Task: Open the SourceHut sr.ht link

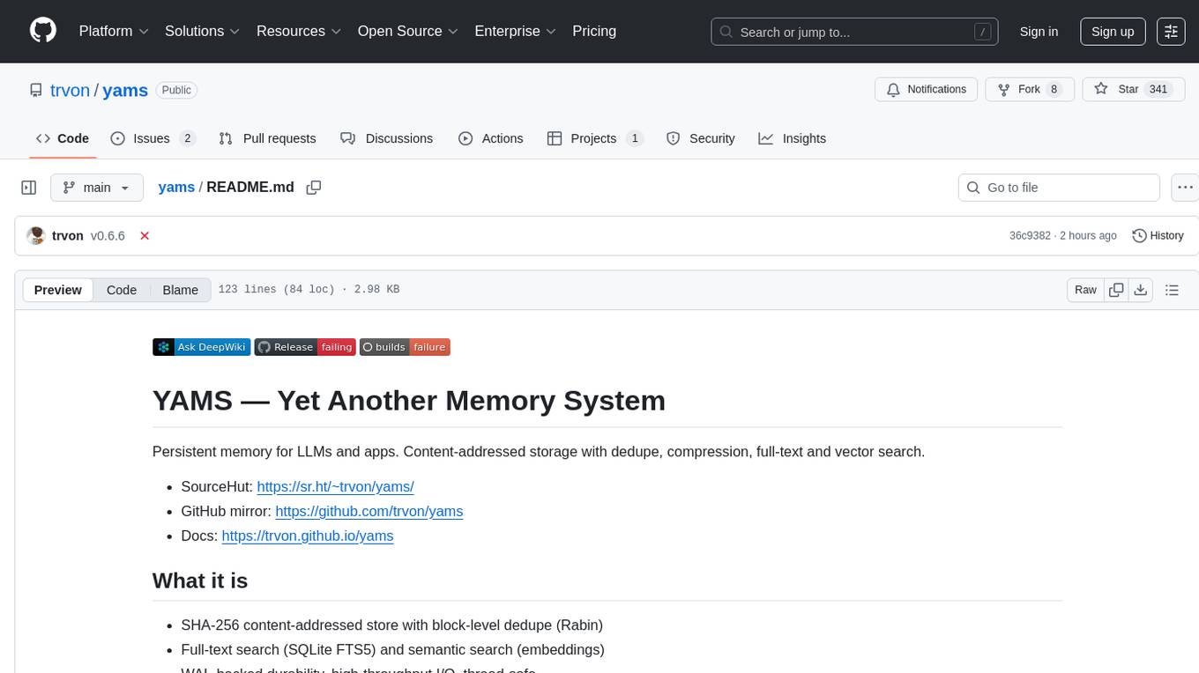Action: tap(335, 486)
